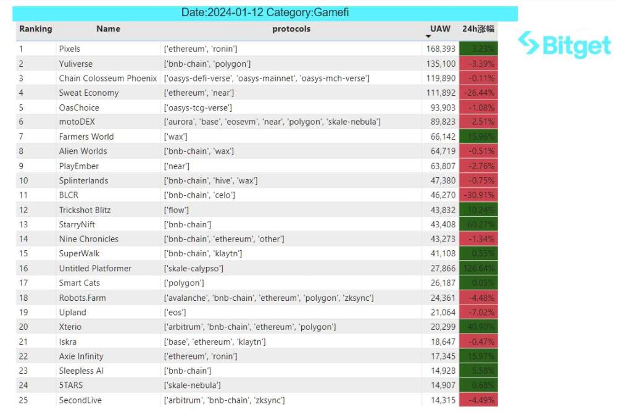Click the UAW column header
This screenshot has height=412, width=619.
(440, 29)
